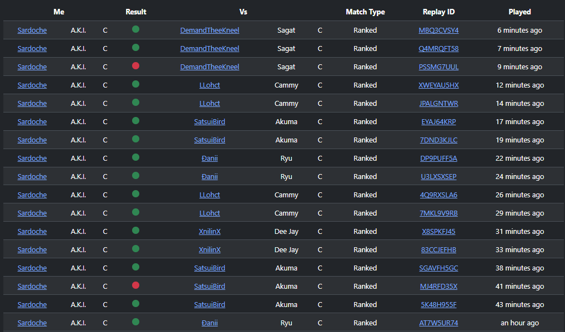
Task: Open replay Q4MRQFT58
Action: pyautogui.click(x=438, y=49)
